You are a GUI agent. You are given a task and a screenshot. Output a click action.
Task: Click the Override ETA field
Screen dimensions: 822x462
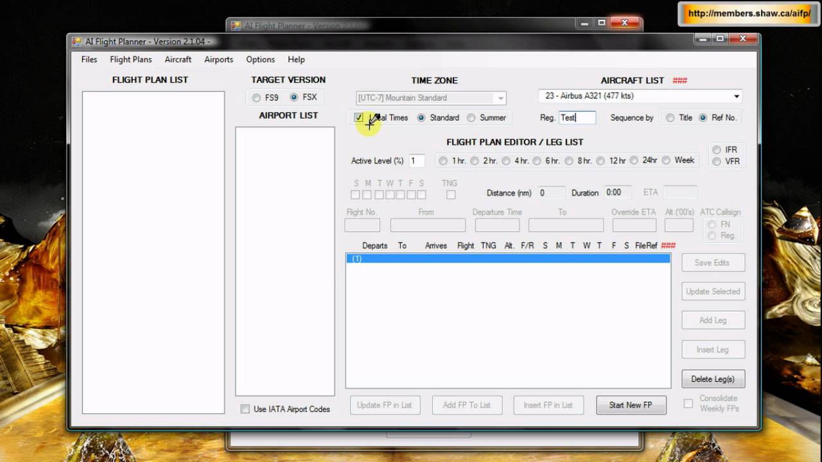(634, 225)
